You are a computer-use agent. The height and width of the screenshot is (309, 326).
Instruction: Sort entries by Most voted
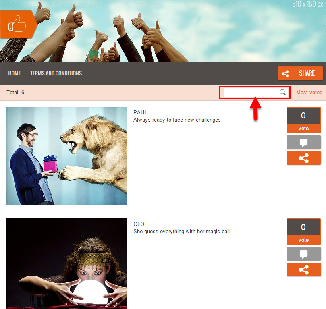coord(309,93)
